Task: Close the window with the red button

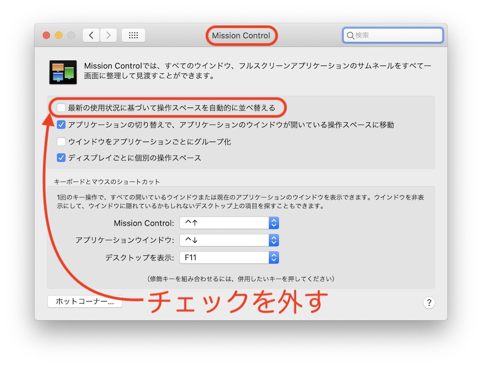Action: point(47,35)
